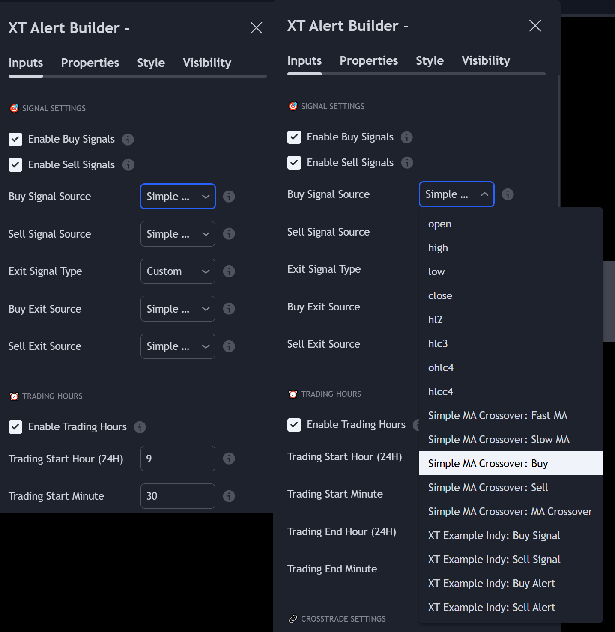Click the info icon next to Buy Signal Source
This screenshot has height=632, width=615.
[x=229, y=197]
